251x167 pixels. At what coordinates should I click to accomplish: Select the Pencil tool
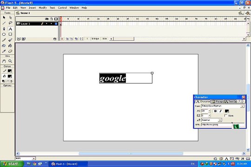[x=4, y=40]
